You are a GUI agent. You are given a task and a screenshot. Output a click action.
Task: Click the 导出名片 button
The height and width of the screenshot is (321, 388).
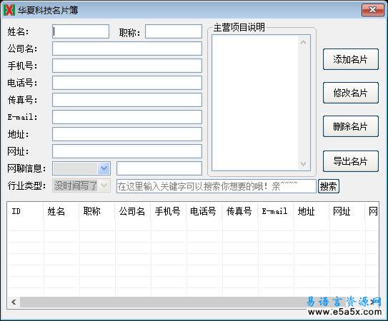coord(351,161)
